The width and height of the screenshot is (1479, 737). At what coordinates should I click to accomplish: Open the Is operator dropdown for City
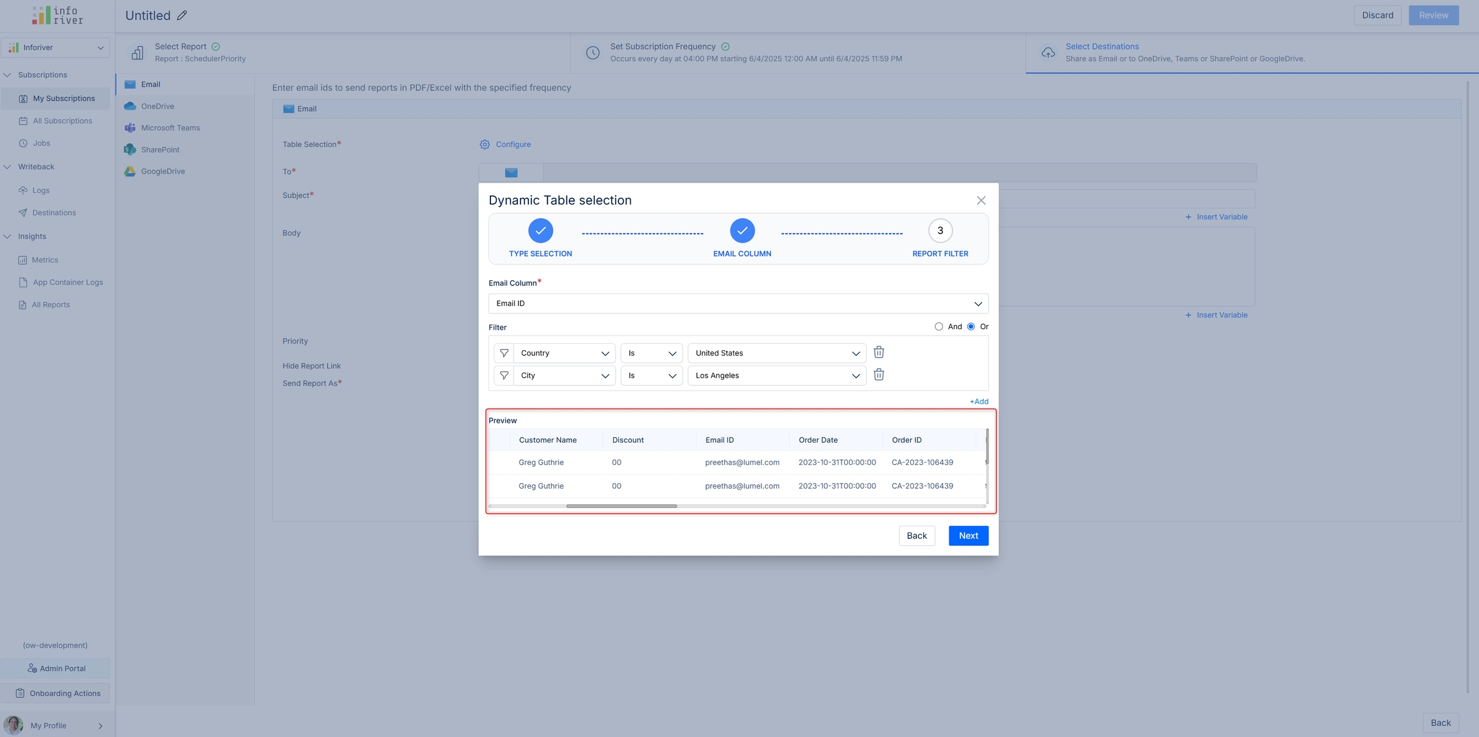pyautogui.click(x=651, y=375)
